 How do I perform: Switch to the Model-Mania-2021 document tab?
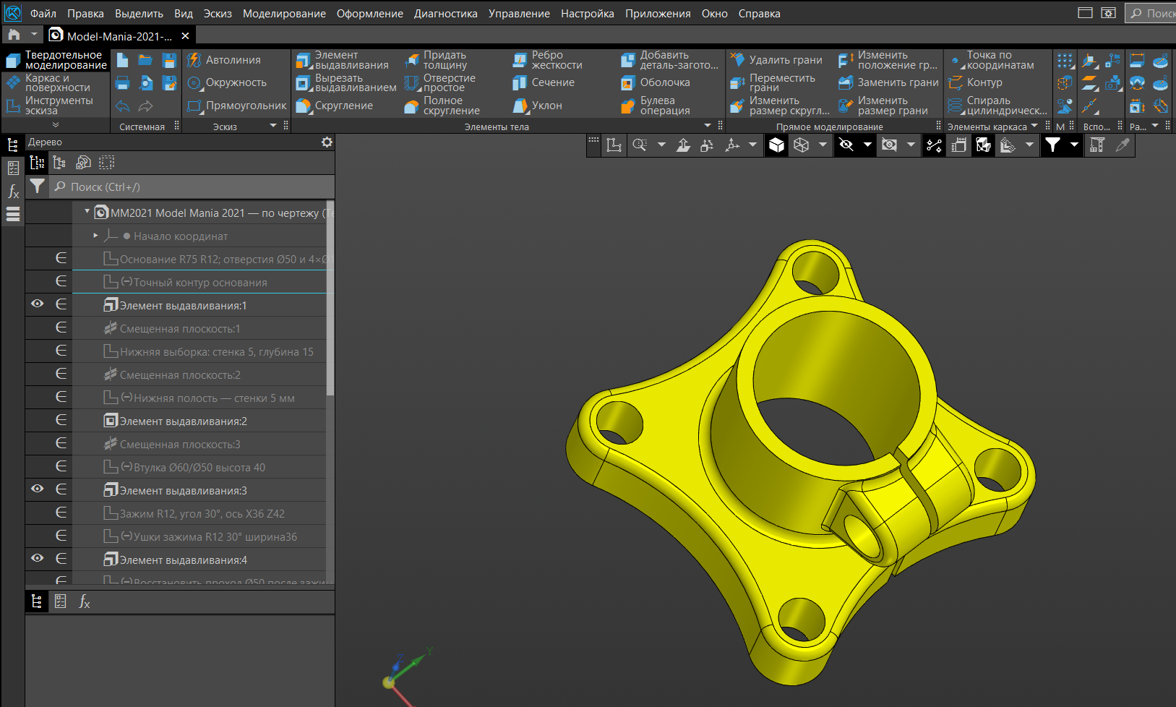119,35
